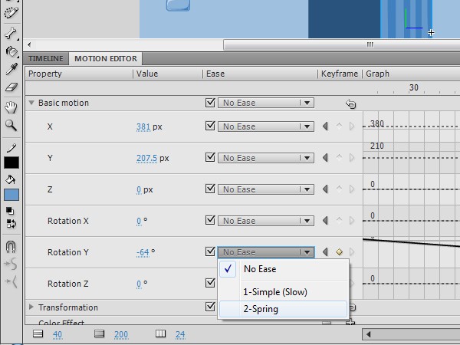
Task: Click the Rotation Y keyframe diamond
Action: click(x=339, y=252)
